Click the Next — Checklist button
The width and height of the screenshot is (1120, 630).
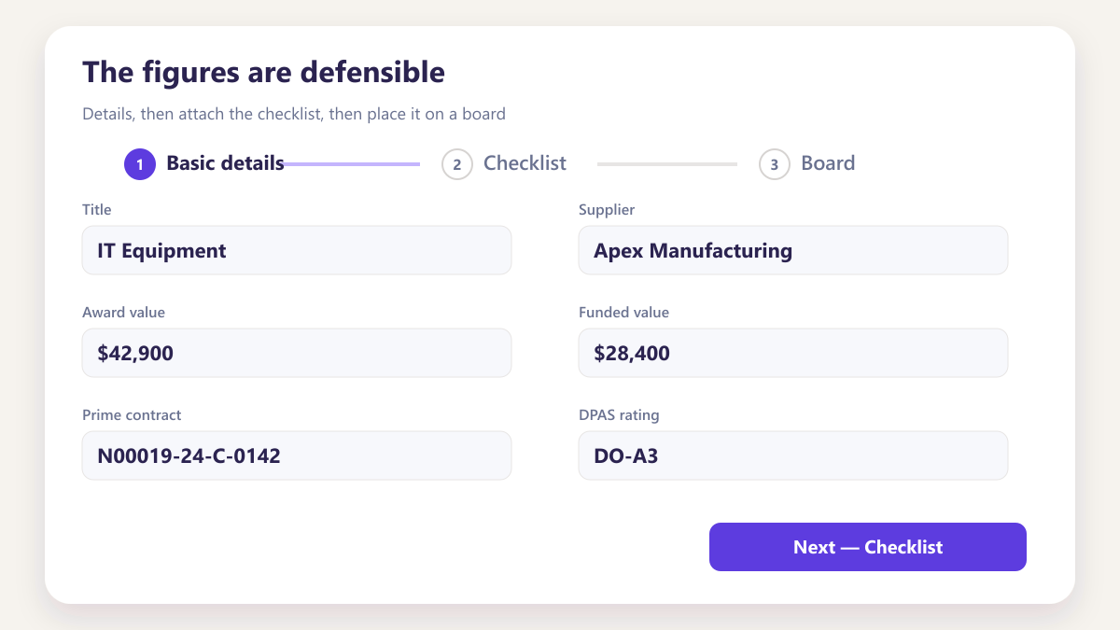point(868,547)
